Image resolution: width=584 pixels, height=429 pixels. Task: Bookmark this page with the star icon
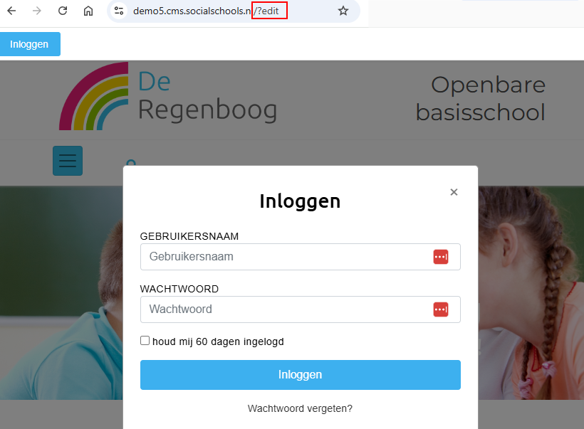(x=343, y=11)
